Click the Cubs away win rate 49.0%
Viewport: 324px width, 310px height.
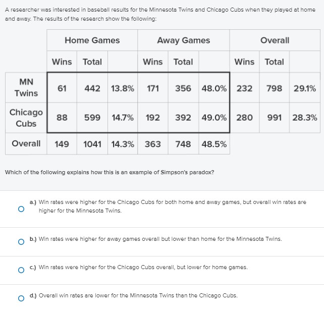214,118
